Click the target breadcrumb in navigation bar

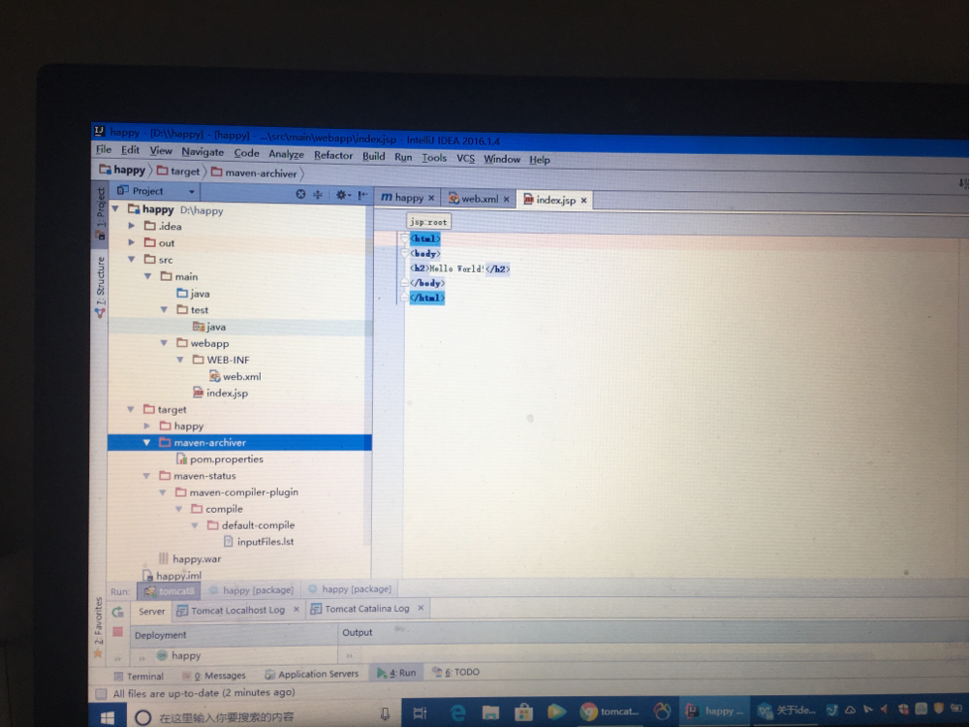[178, 171]
